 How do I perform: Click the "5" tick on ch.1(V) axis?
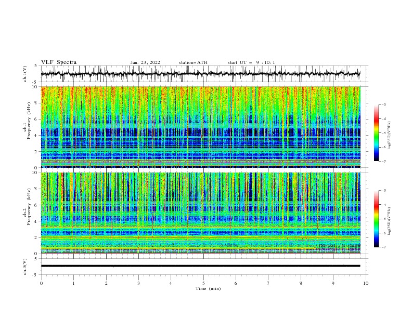pyautogui.click(x=36, y=65)
